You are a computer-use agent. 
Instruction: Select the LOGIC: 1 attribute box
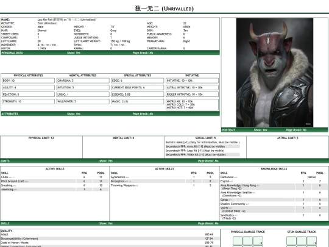click(x=83, y=95)
